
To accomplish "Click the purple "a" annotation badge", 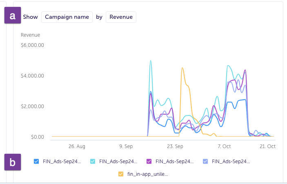I will click(x=13, y=17).
